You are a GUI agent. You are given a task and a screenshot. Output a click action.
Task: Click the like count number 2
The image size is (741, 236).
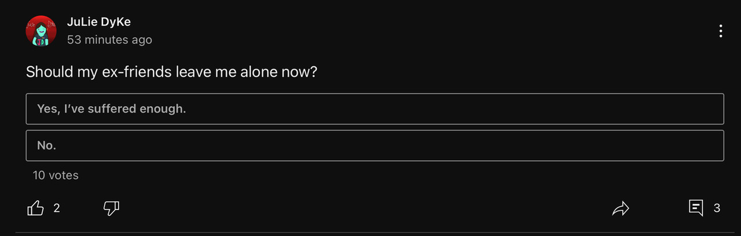tap(57, 208)
